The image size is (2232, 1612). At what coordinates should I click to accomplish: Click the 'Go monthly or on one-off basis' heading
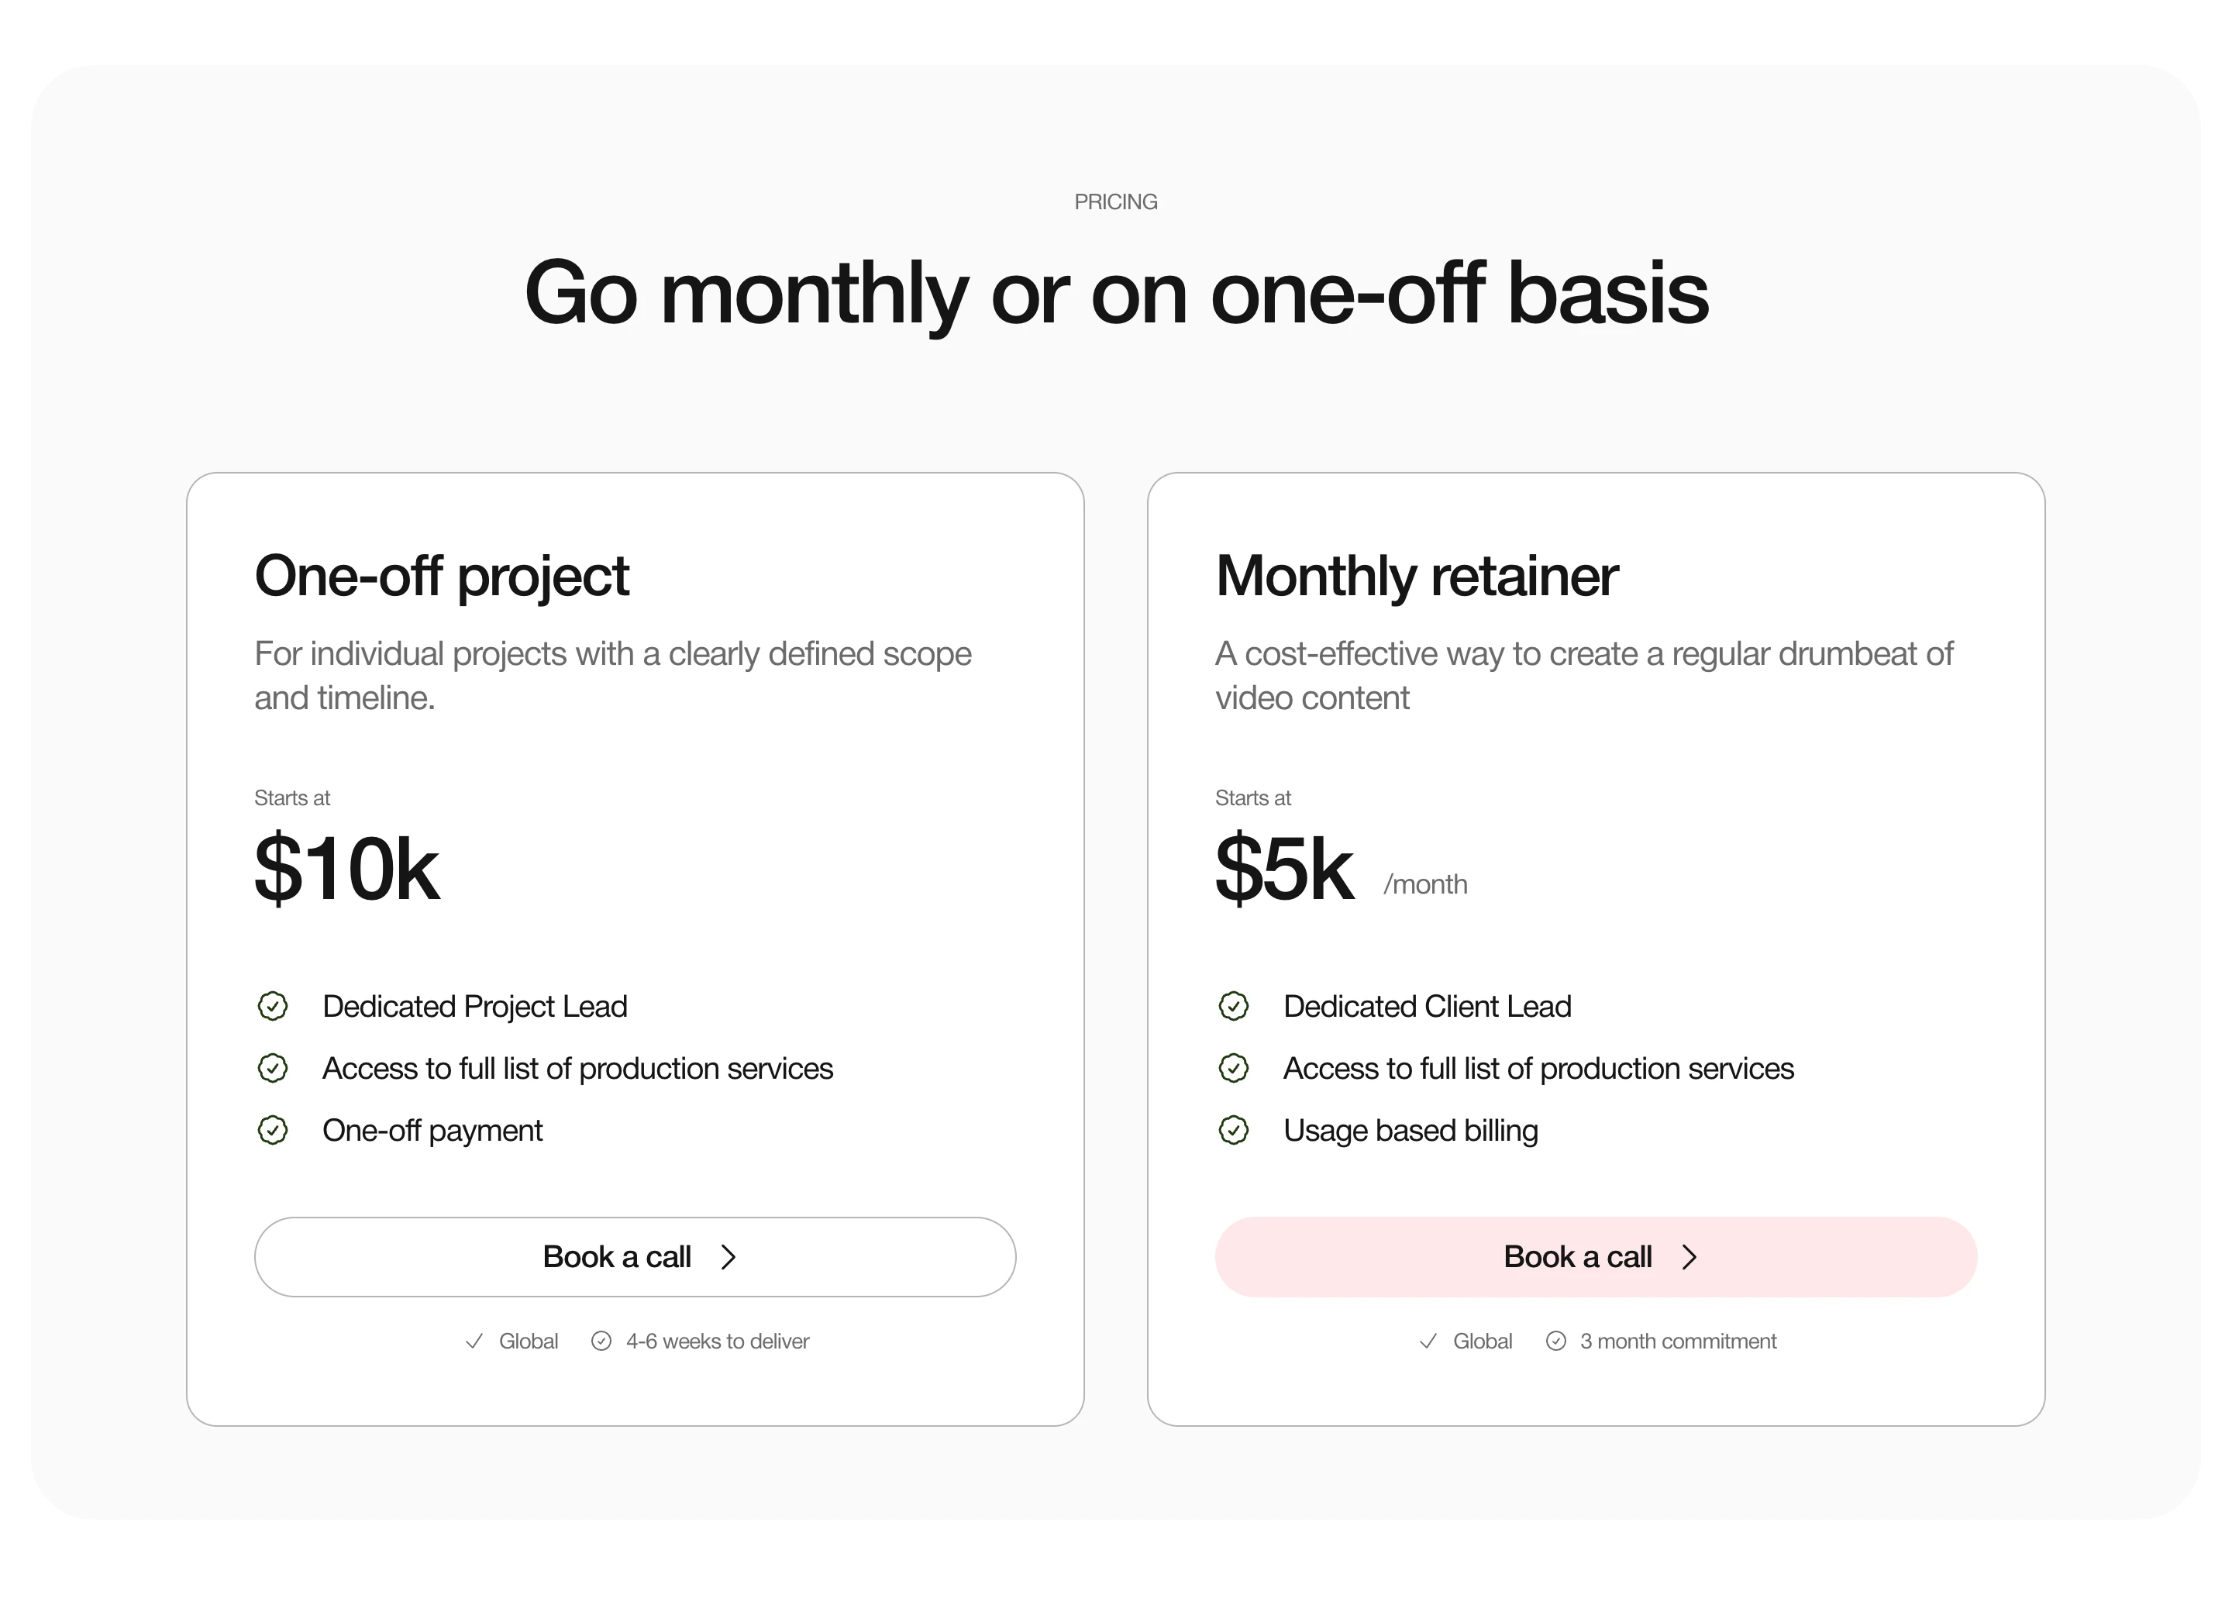point(1116,292)
